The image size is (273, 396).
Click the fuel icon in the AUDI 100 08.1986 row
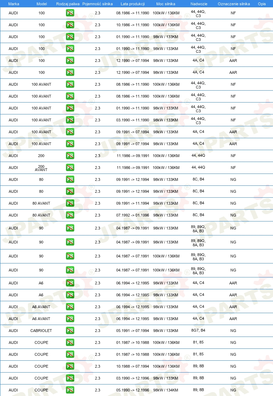70,13
